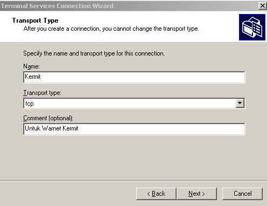Open the Transport type dropdown arrow
267x206 pixels.
[240, 104]
